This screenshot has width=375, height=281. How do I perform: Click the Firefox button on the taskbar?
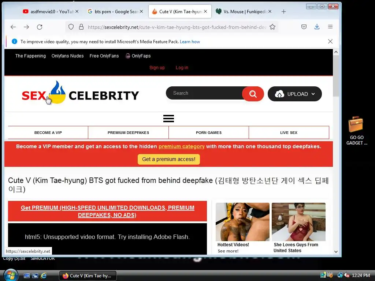pos(88,276)
